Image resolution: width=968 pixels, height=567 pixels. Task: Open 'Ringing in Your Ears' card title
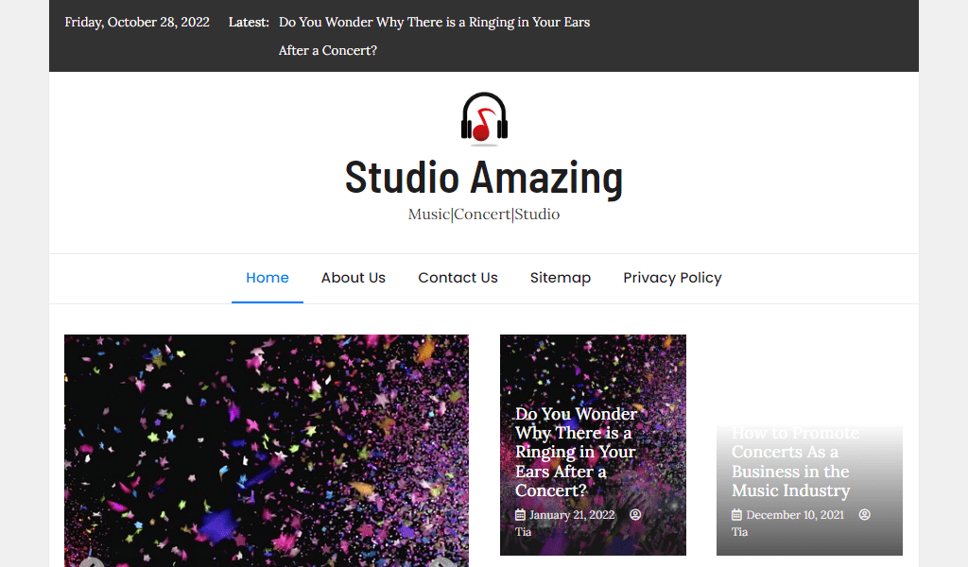(576, 452)
